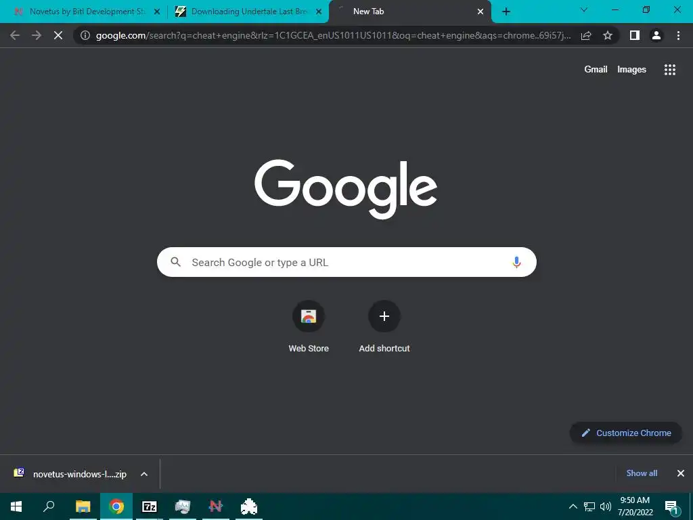The width and height of the screenshot is (693, 520).
Task: Start voice search with the microphone
Action: 516,262
